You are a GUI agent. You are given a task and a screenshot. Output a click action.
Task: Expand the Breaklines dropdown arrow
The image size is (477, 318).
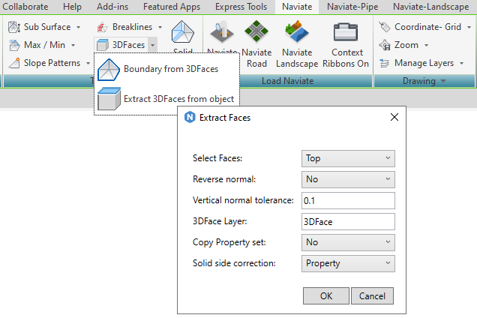(160, 27)
